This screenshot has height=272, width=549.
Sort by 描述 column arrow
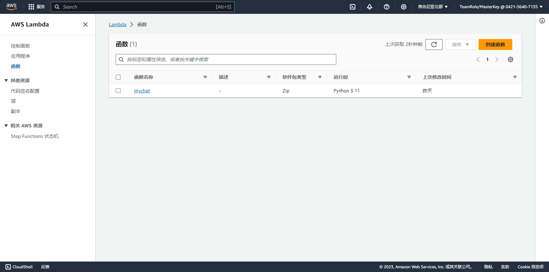click(x=269, y=77)
